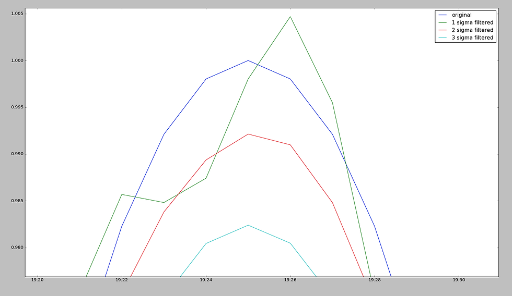Click x-axis tick label 19.24
Screen dimensions: 512x296
tap(206, 280)
